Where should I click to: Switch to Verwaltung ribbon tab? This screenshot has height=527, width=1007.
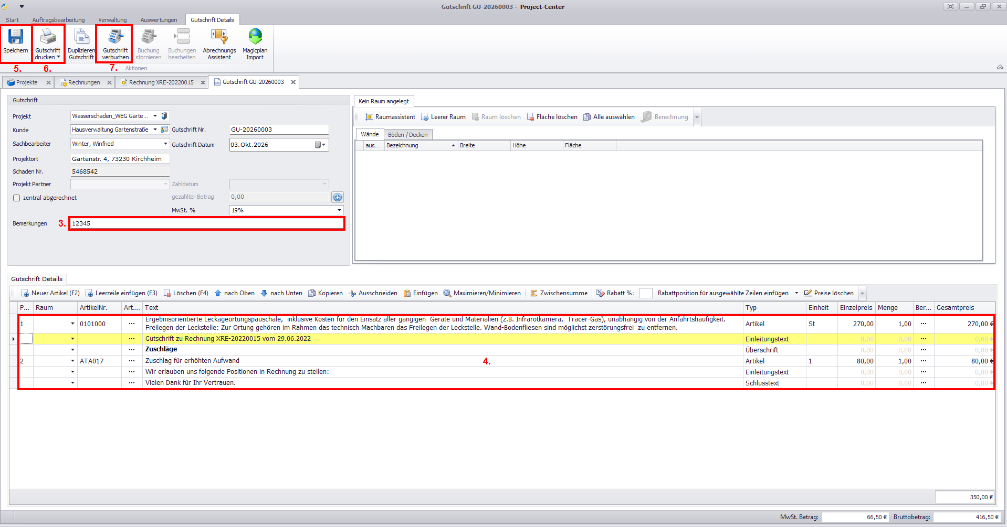pos(112,20)
